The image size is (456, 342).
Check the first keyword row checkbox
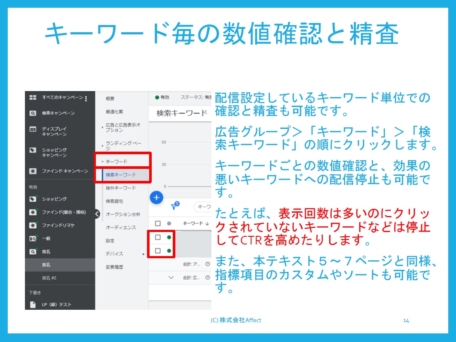click(158, 237)
